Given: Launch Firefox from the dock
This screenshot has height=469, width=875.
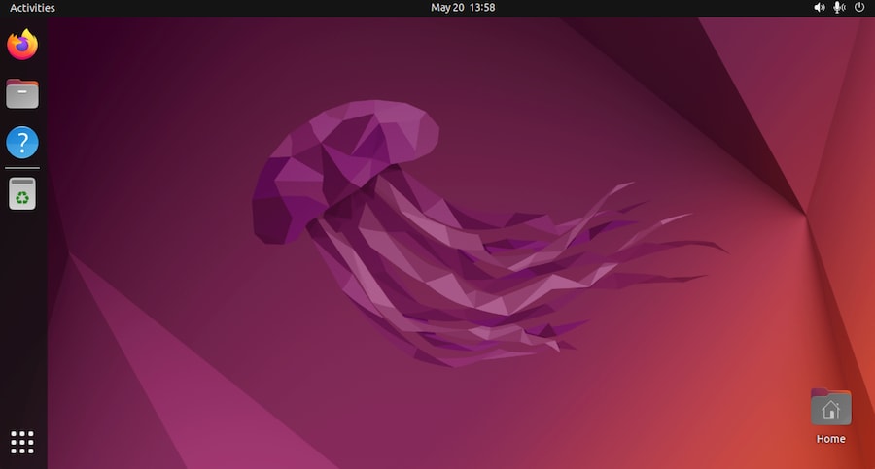Looking at the screenshot, I should [22, 45].
